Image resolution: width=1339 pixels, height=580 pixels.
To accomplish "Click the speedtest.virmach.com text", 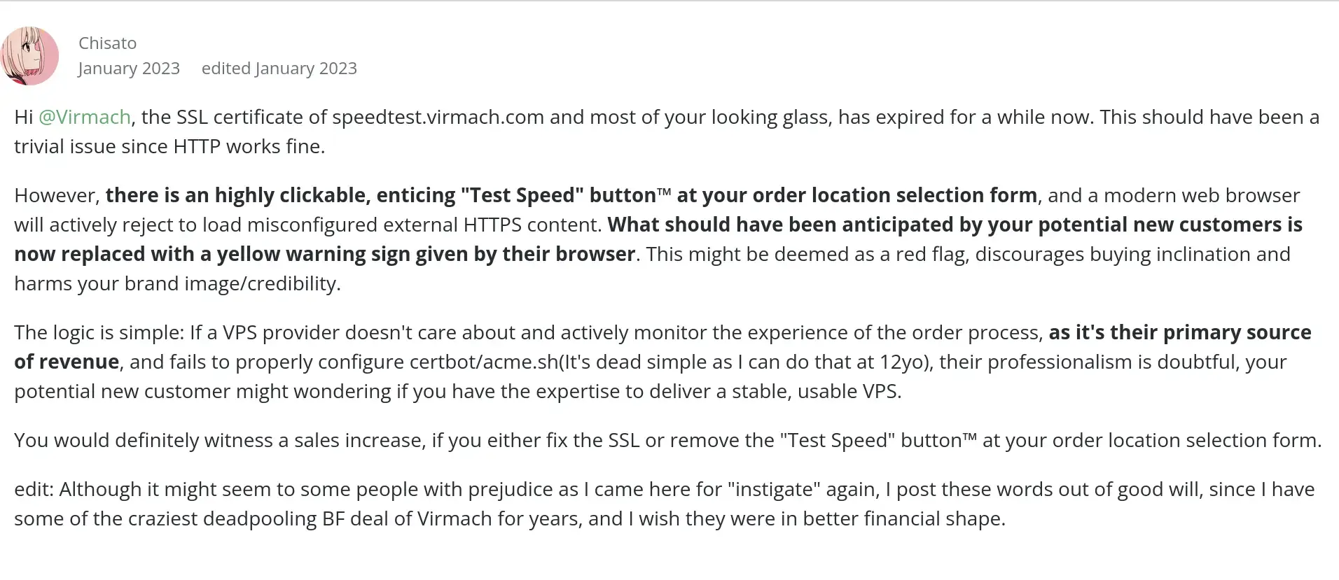I will coord(438,117).
